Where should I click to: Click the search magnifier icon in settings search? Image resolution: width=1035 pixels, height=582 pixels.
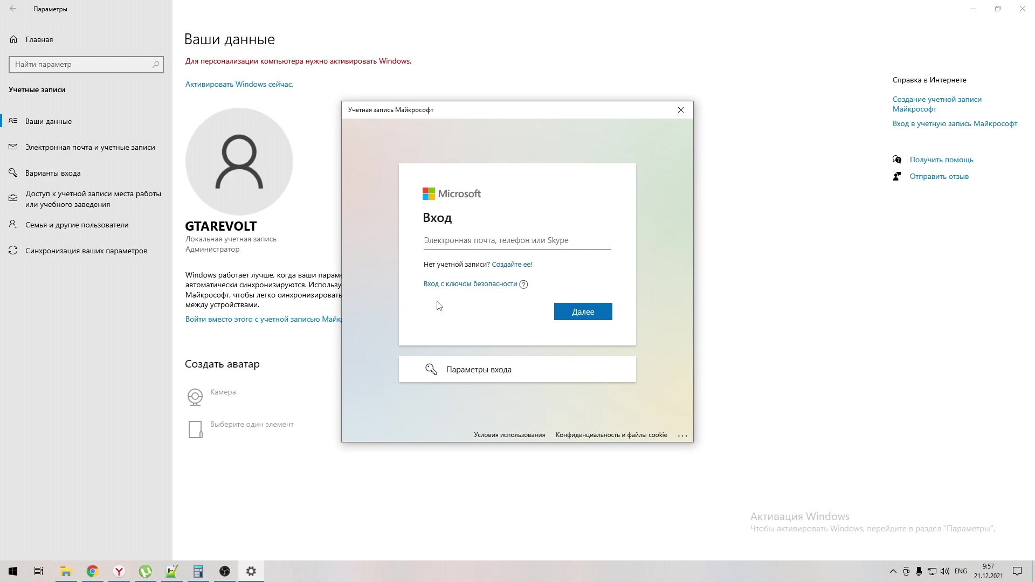(156, 64)
